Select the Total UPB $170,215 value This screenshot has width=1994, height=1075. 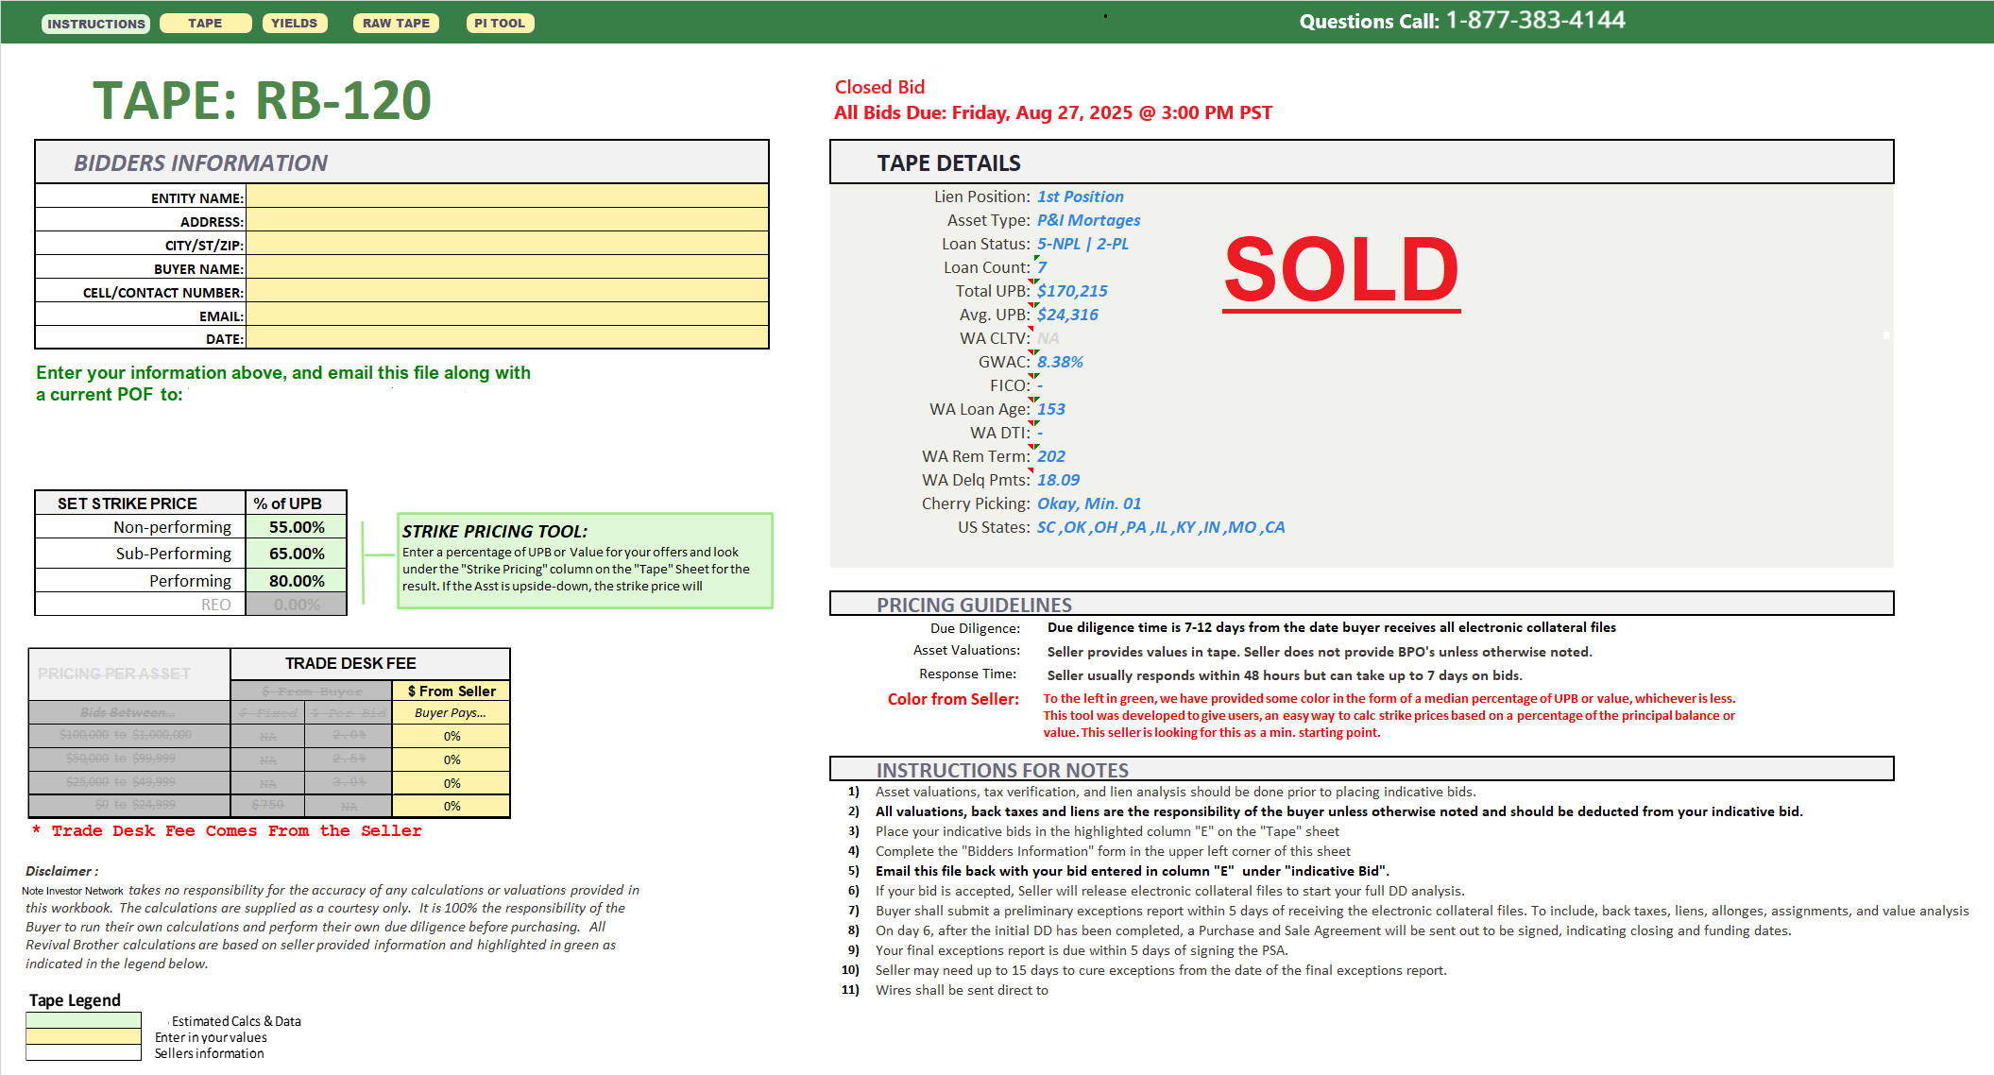point(1072,291)
